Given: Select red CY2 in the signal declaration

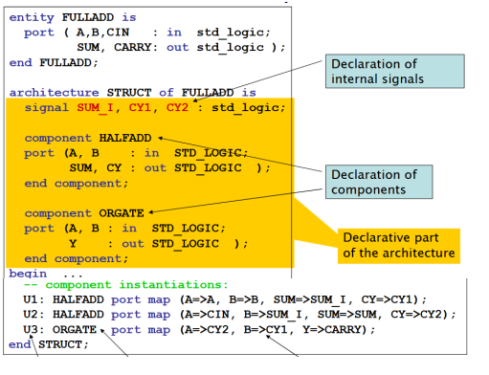Looking at the screenshot, I should [x=177, y=108].
